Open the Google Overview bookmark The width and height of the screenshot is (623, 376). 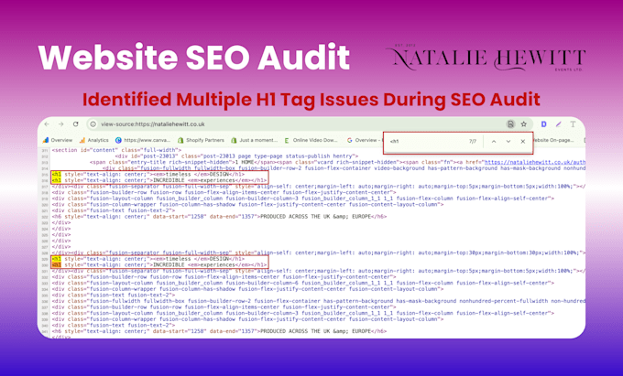(x=365, y=140)
